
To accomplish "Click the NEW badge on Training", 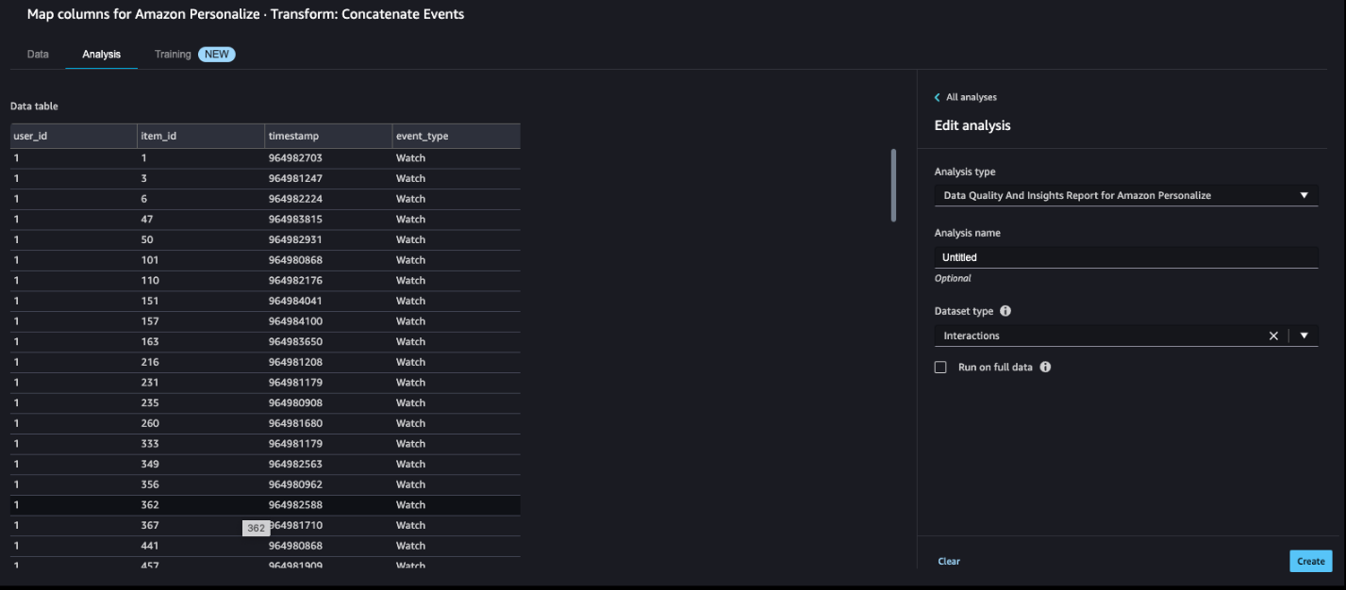I will pos(217,55).
